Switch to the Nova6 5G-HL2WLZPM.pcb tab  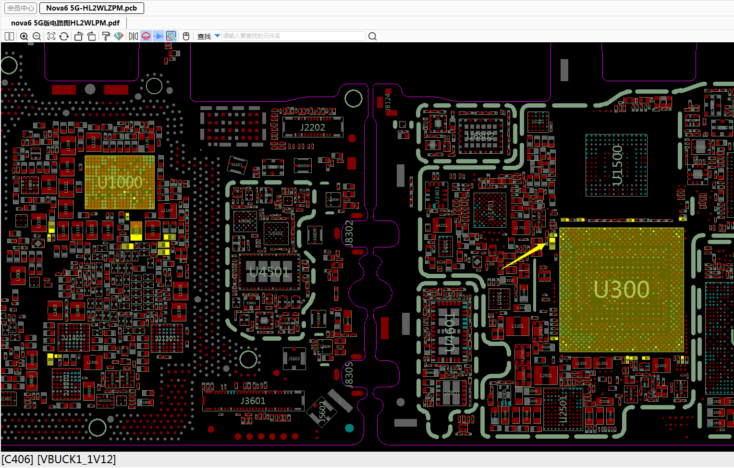(x=91, y=8)
